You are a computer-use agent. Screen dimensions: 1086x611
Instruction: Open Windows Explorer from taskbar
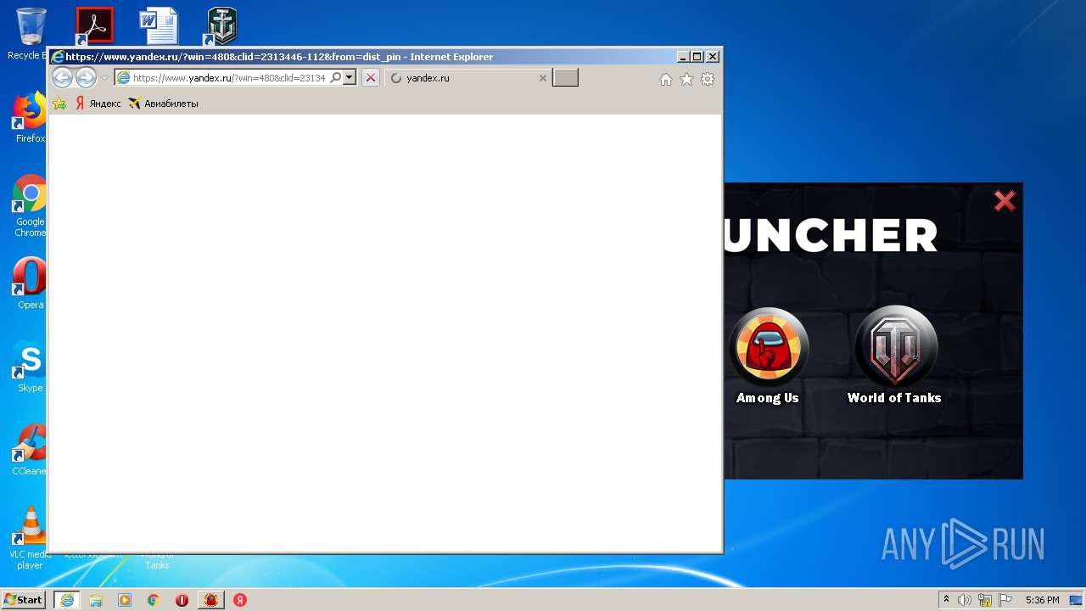[96, 600]
